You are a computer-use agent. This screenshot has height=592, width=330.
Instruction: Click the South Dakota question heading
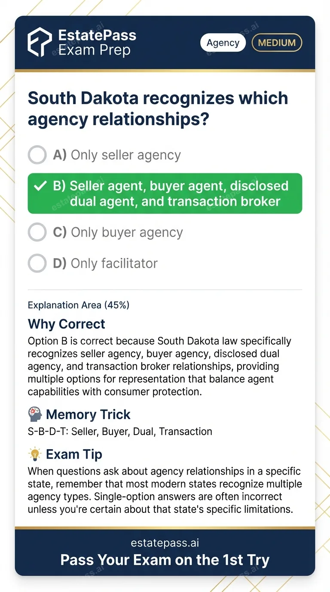pyautogui.click(x=158, y=108)
